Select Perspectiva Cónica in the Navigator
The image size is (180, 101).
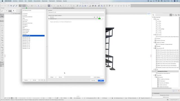(x=163, y=71)
